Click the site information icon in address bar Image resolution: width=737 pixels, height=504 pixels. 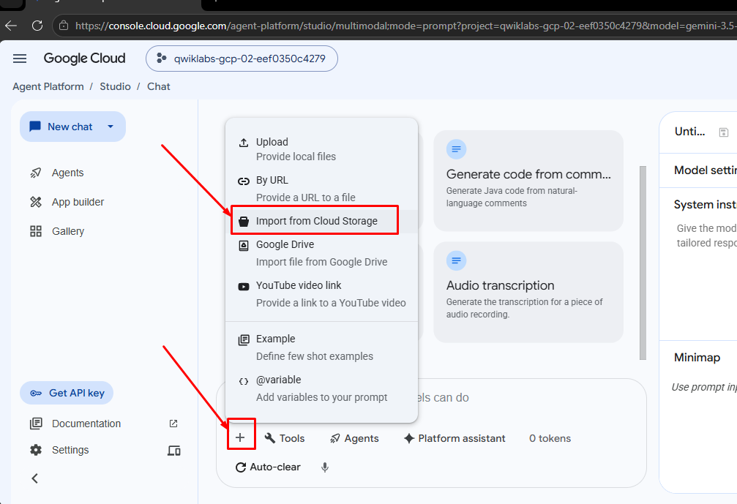64,26
